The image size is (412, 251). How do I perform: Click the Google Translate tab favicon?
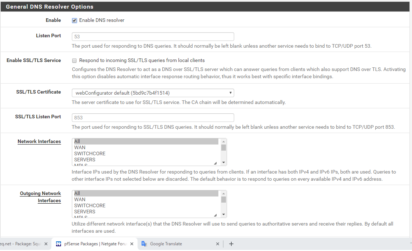(144, 244)
